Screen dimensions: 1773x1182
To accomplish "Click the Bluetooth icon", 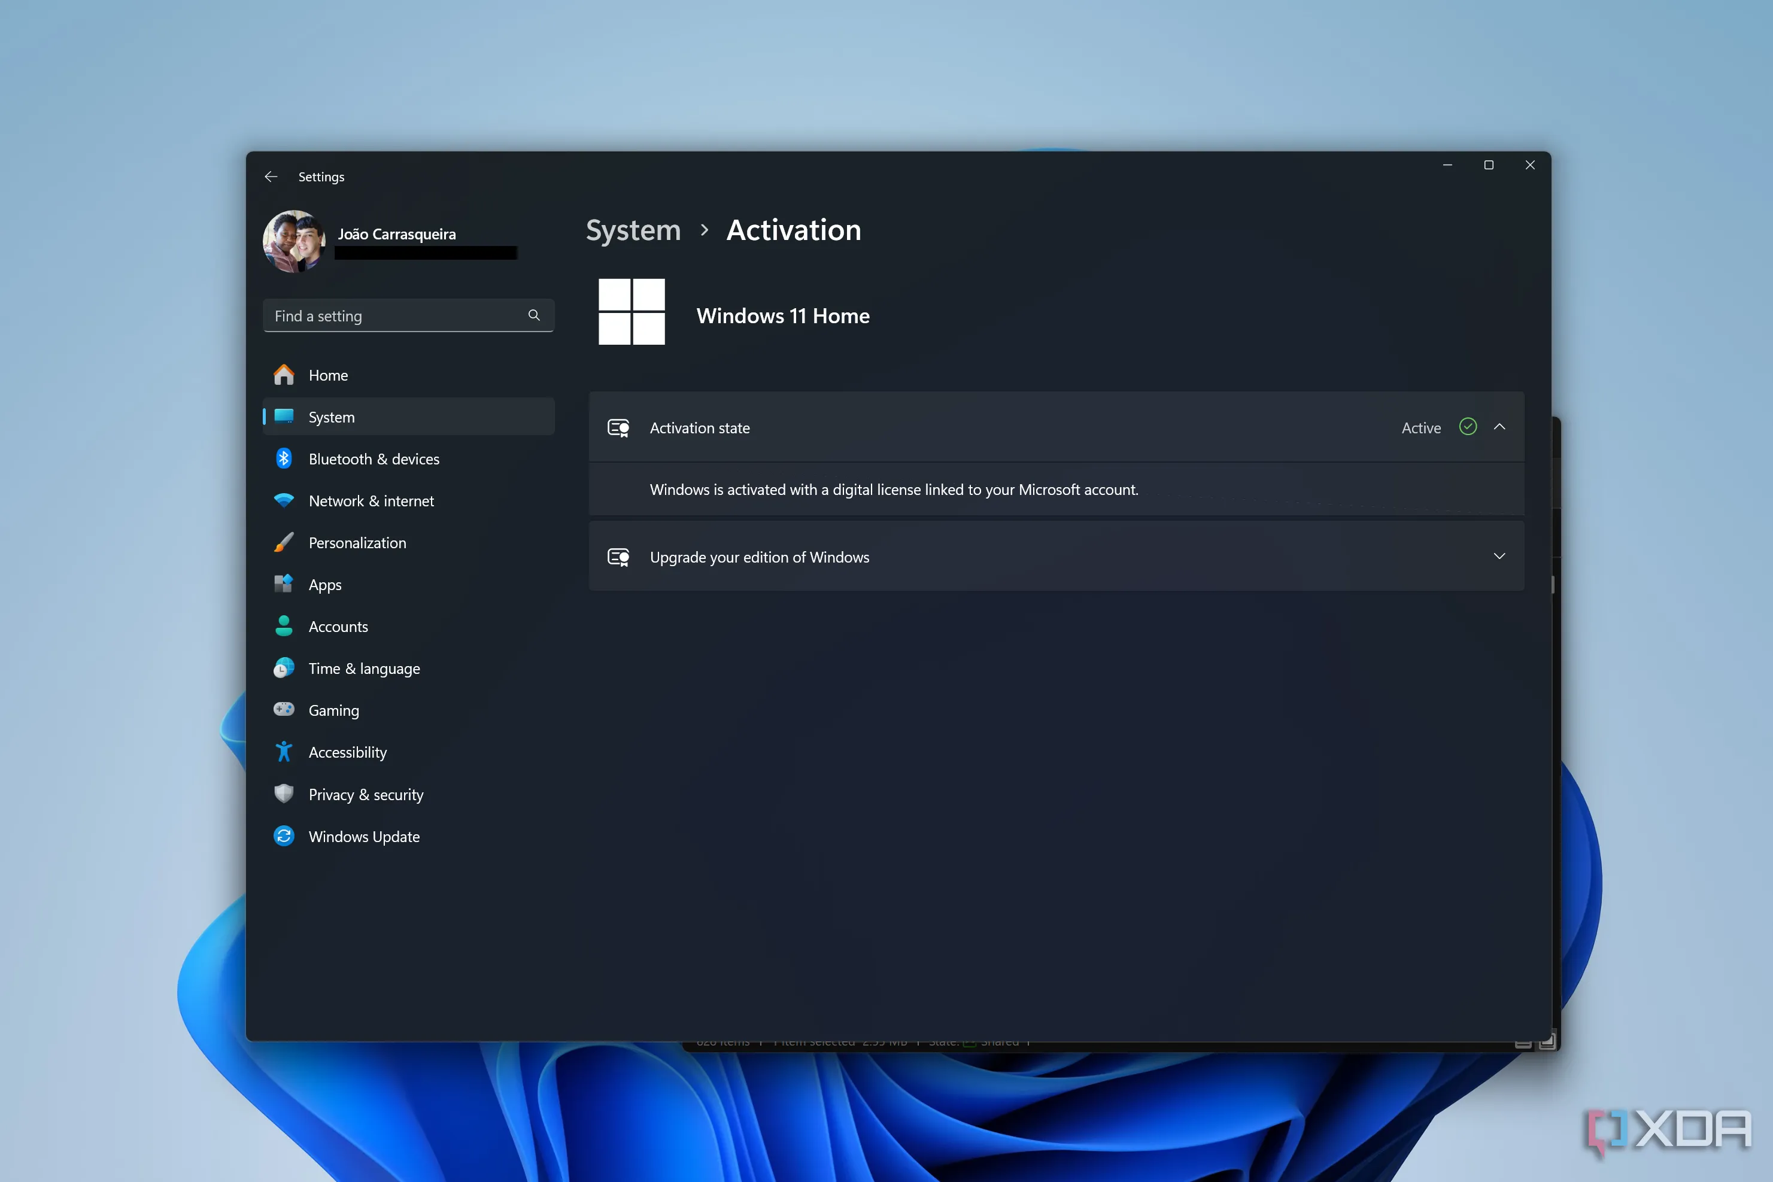I will click(x=284, y=458).
